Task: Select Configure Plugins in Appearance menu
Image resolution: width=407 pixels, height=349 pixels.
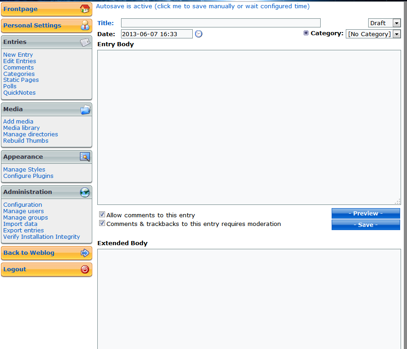Action: (28, 176)
